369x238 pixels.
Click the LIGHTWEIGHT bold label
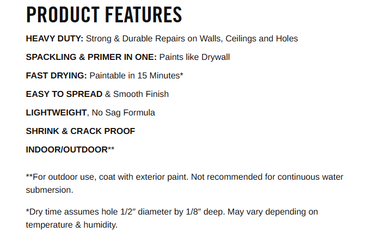point(56,113)
